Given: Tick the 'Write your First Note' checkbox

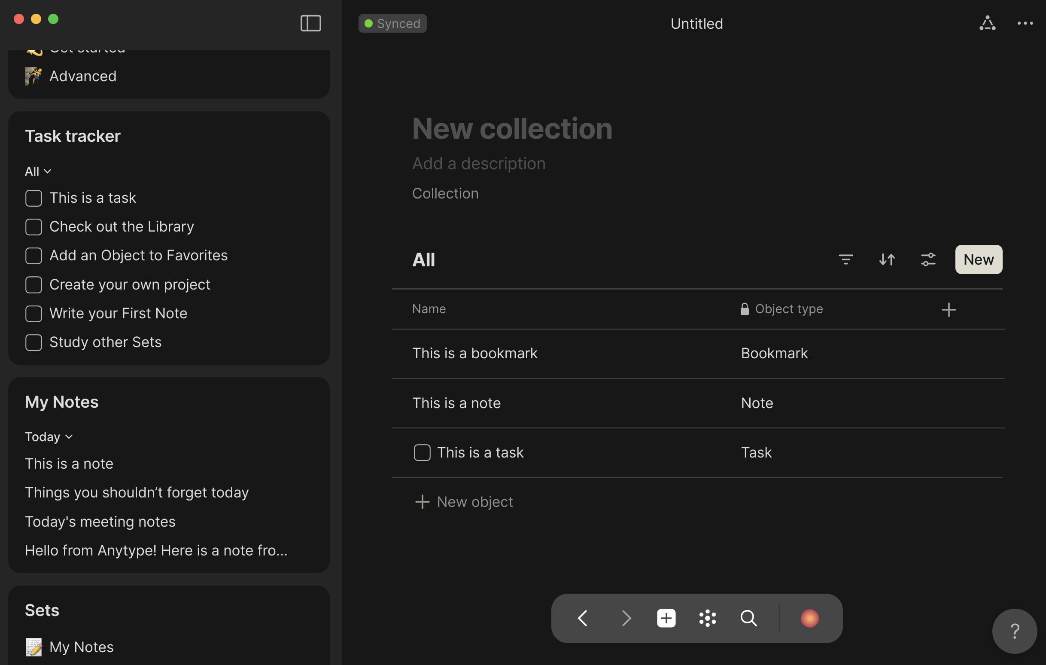Looking at the screenshot, I should coord(33,314).
